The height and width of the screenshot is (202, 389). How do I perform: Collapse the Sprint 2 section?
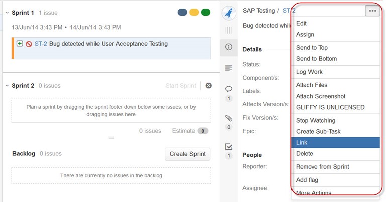pos(7,86)
